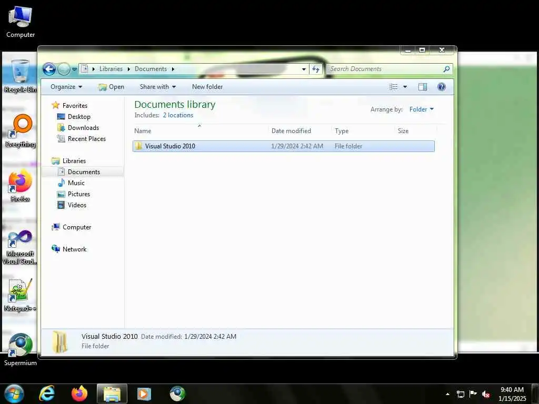
Task: Click the Everything desktop shortcut
Action: point(21,130)
